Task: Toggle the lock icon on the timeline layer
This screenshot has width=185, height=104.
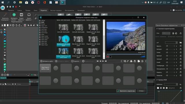Action: [x=3, y=84]
